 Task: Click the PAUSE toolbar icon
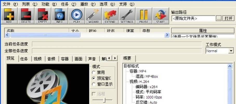(144, 16)
